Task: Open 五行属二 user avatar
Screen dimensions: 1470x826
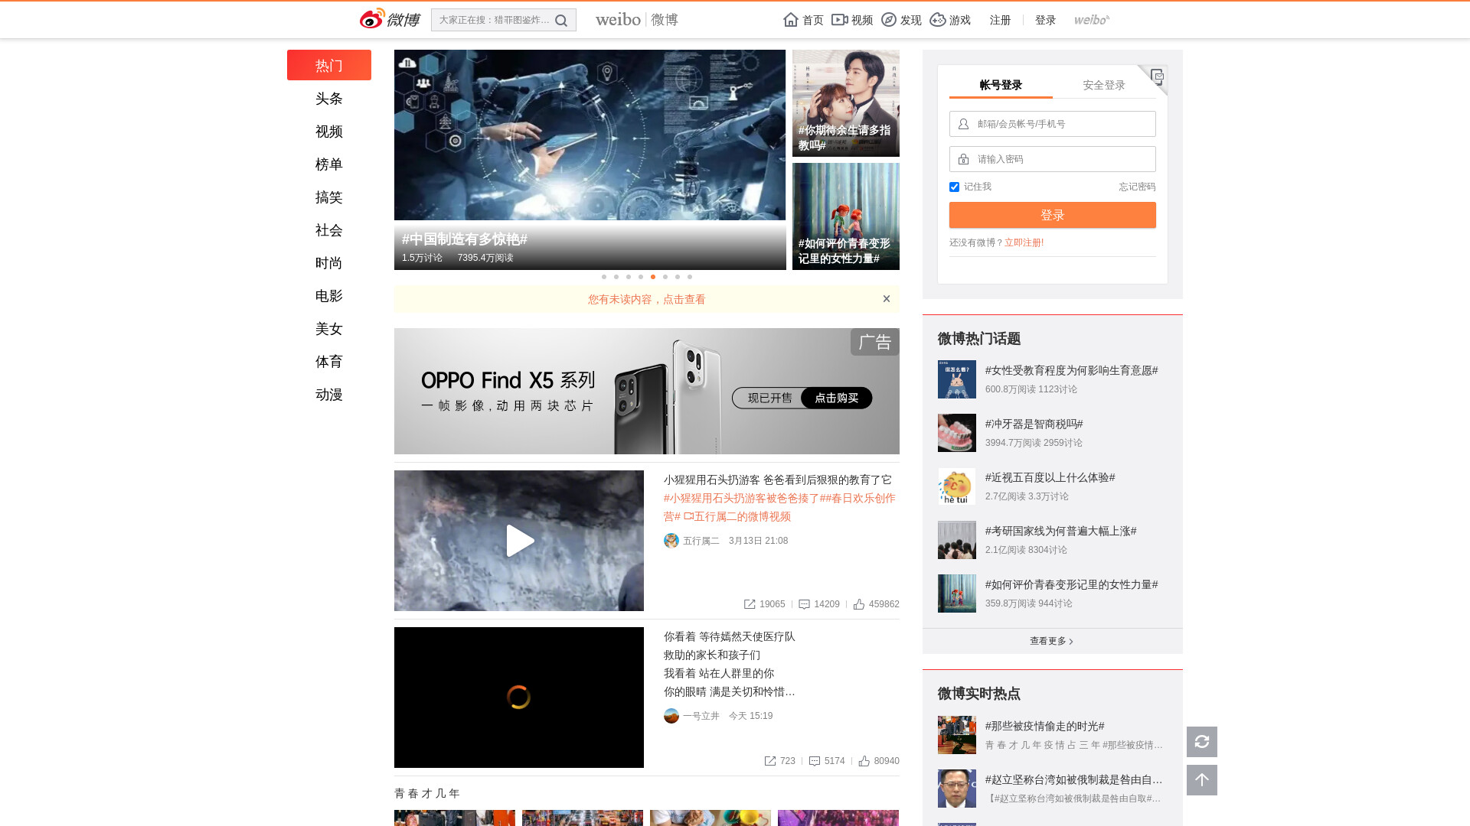Action: coord(671,541)
